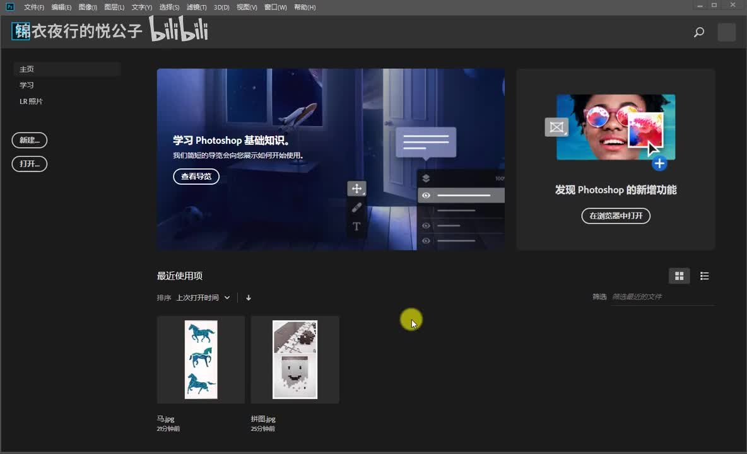The image size is (747, 454).
Task: Open the 上次打开时间 sort dropdown
Action: pyautogui.click(x=203, y=298)
